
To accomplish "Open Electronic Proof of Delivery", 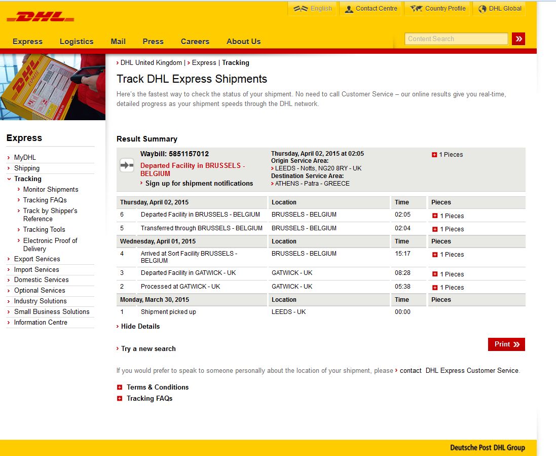I will (x=50, y=244).
